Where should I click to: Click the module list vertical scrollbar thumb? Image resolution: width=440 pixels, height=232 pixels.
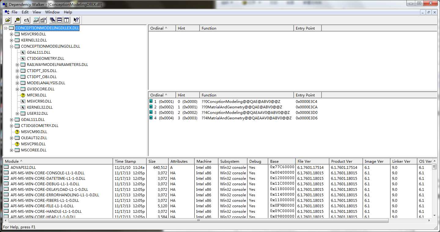pos(434,167)
